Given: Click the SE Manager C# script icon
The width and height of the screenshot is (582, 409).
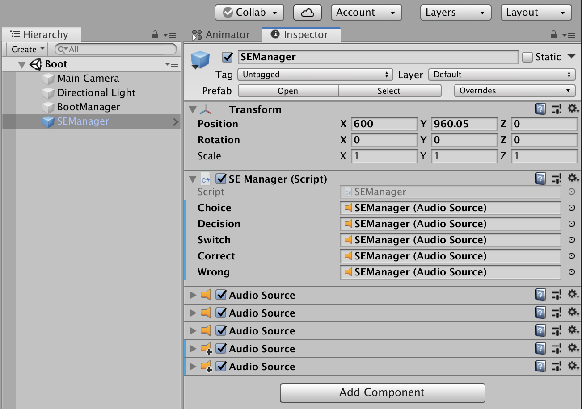Looking at the screenshot, I should point(206,179).
